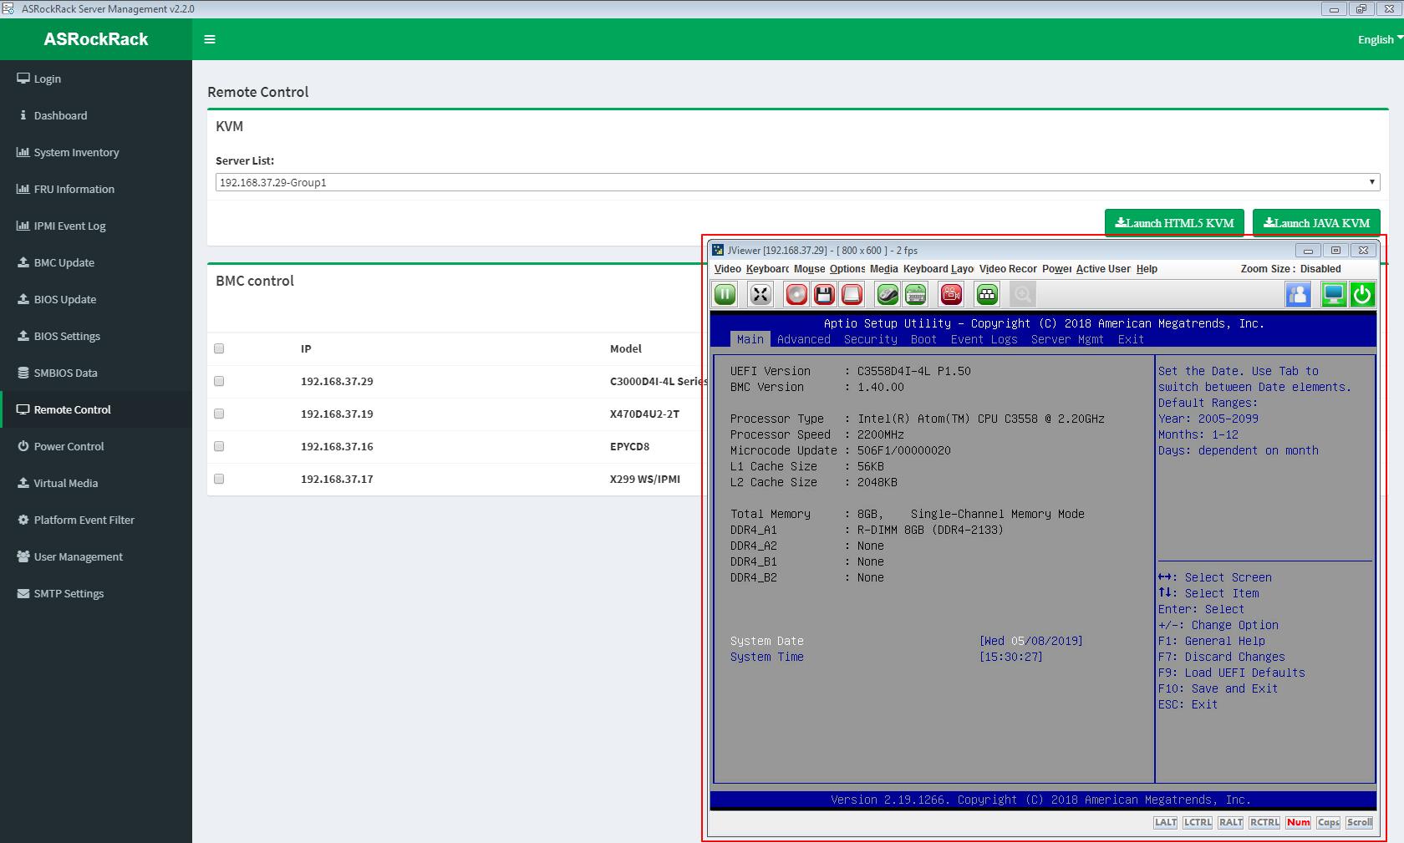
Task: Open the Active User menu
Action: coord(1103,269)
